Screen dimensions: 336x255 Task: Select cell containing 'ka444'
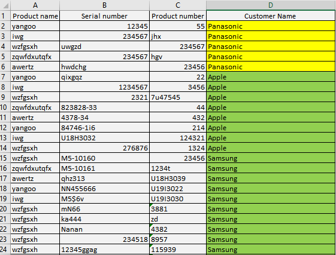click(104, 219)
